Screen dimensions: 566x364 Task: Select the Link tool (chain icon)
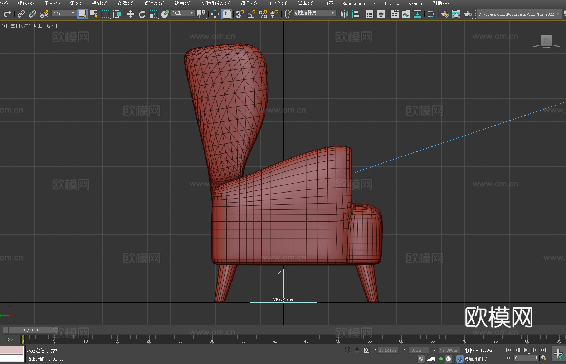click(21, 14)
